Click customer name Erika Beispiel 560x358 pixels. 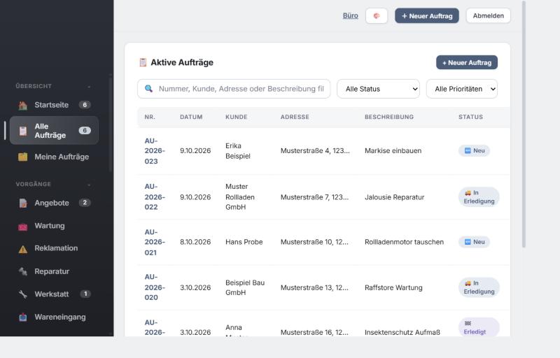coord(238,151)
